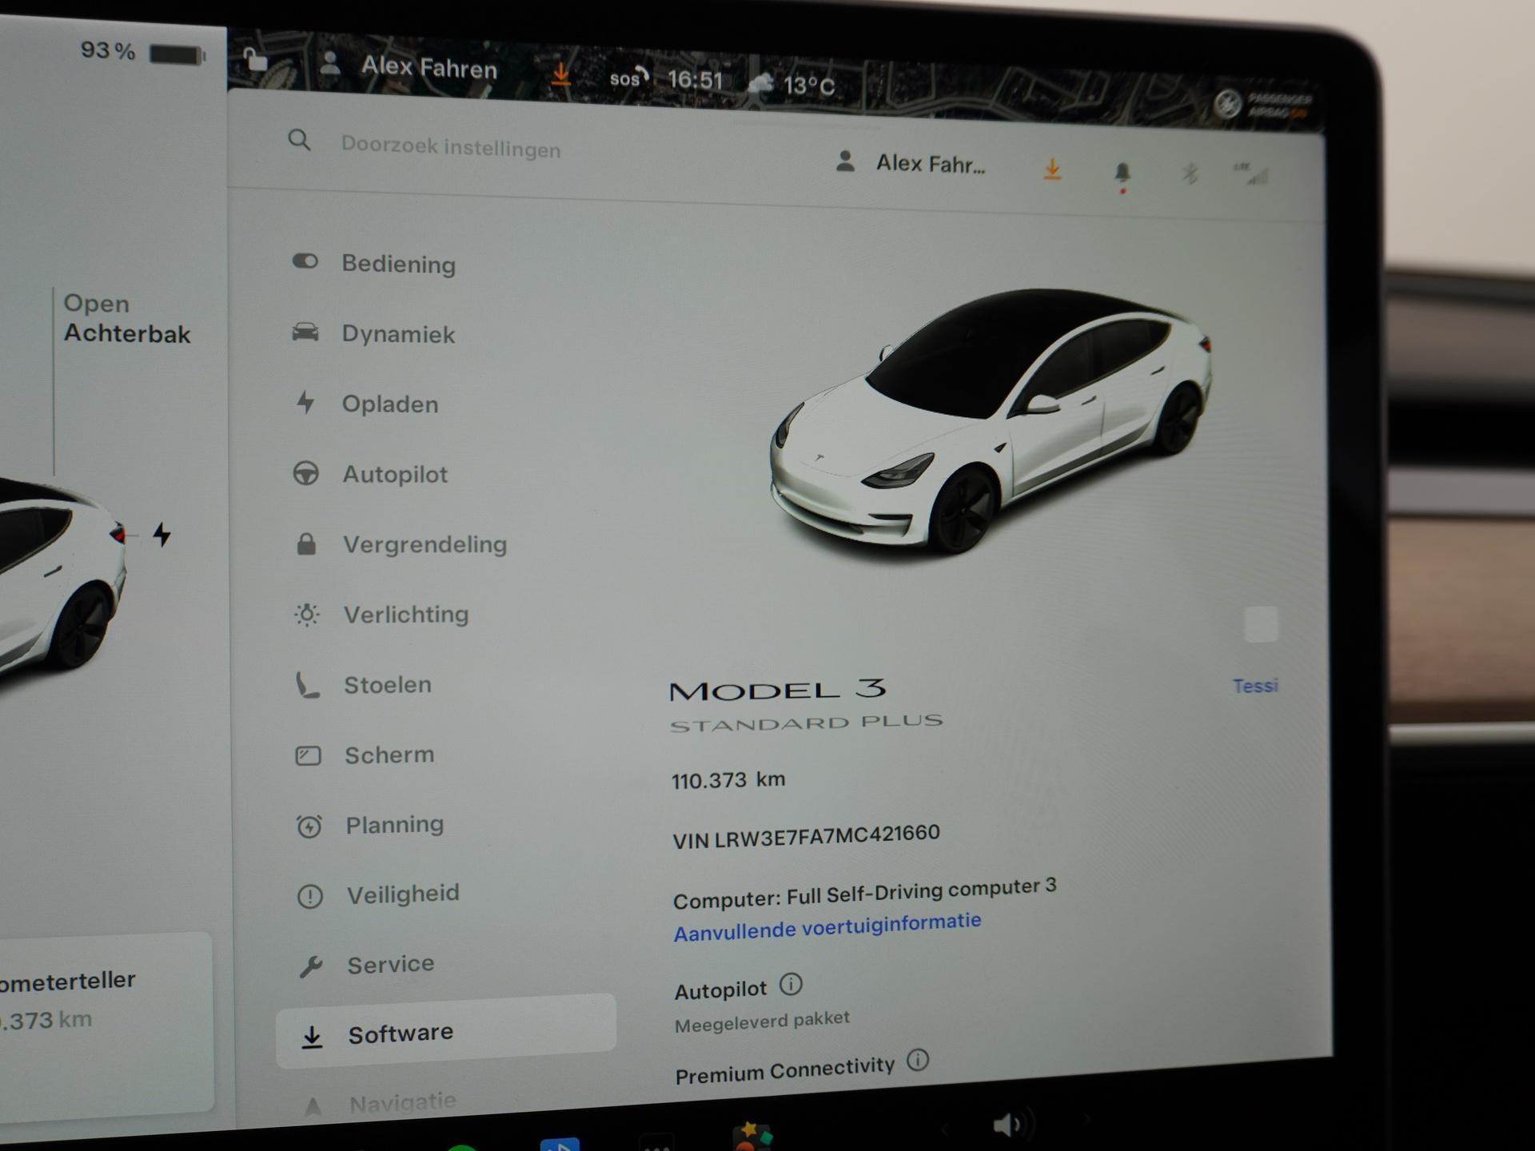
Task: Tap the sun icon beside Verlichting
Action: pos(307,614)
